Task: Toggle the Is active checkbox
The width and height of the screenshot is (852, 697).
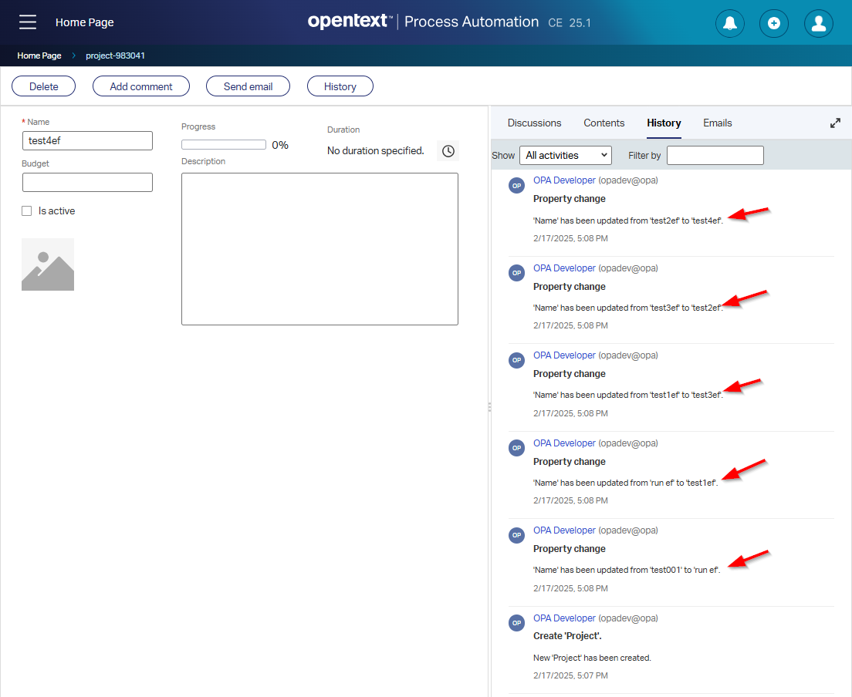Action: 27,211
